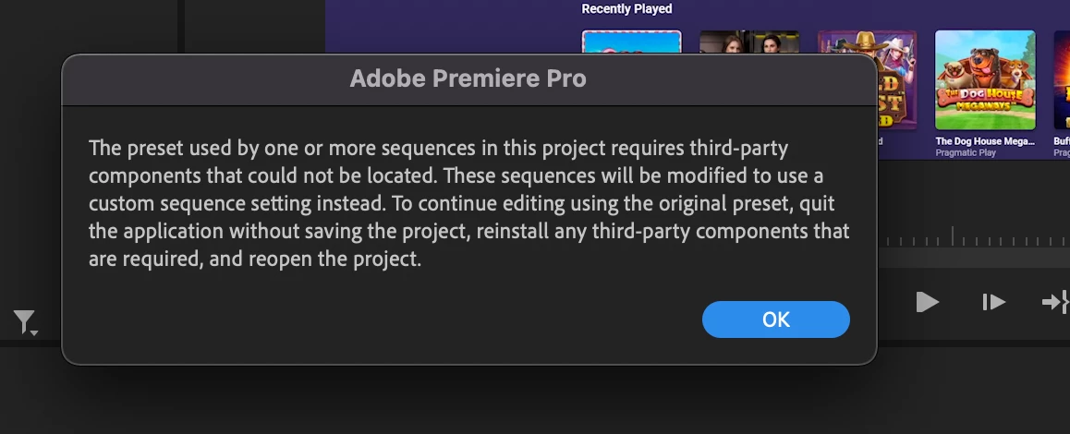Open The Dog House Megaways thumbnail

pyautogui.click(x=984, y=80)
